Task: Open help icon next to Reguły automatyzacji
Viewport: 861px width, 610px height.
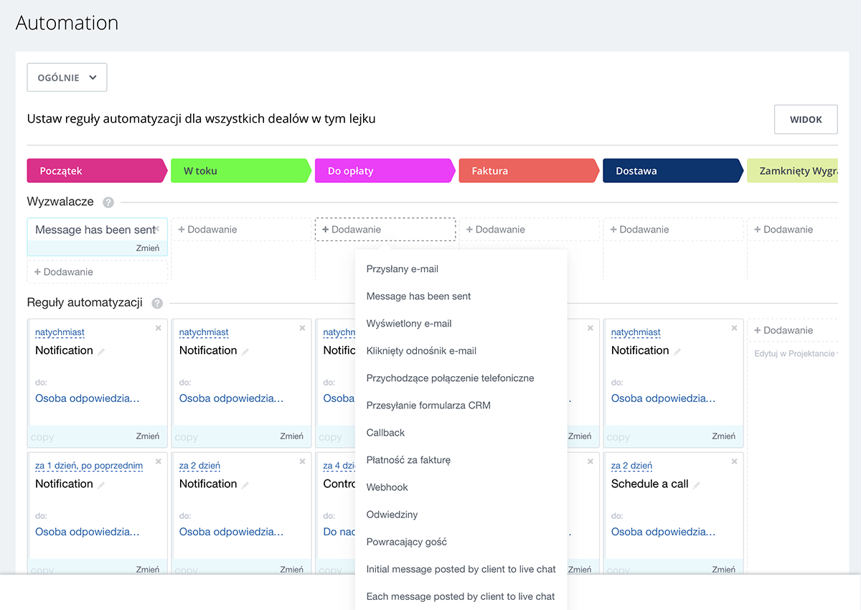Action: point(156,303)
